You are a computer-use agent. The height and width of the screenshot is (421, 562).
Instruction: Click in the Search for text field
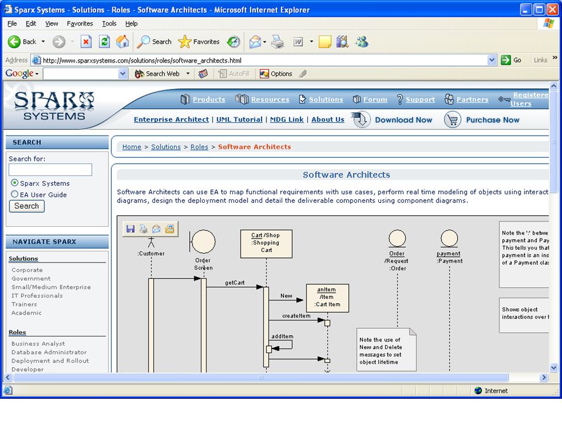pos(50,170)
